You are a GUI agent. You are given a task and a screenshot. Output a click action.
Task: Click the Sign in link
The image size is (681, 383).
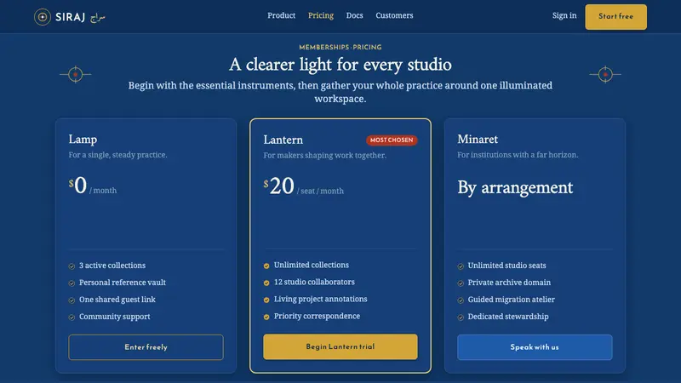pos(564,15)
